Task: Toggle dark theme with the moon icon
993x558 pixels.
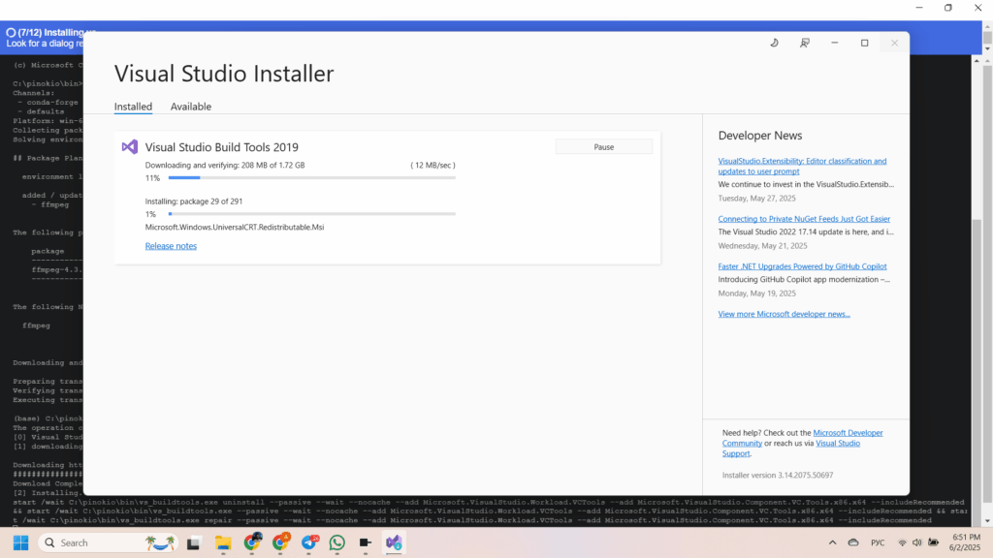Action: pos(774,43)
